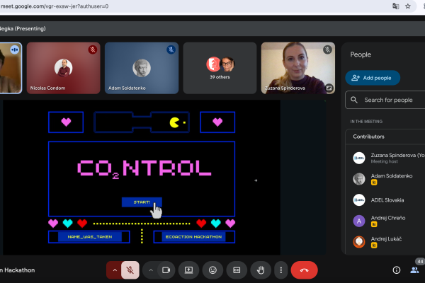Click the Present now screen share icon
The width and height of the screenshot is (425, 283).
click(189, 270)
